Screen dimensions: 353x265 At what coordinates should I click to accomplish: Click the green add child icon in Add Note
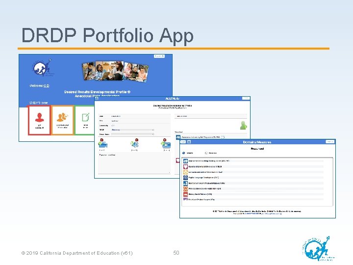(243, 126)
